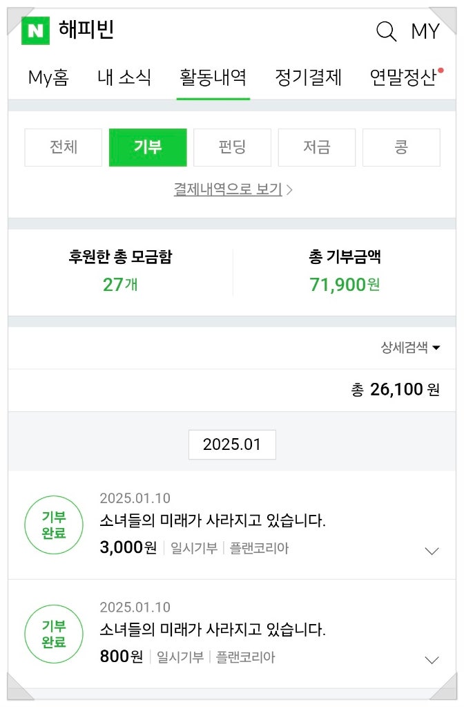Click the 기부완료 badge on 800원 donation
This screenshot has width=464, height=707.
(54, 634)
